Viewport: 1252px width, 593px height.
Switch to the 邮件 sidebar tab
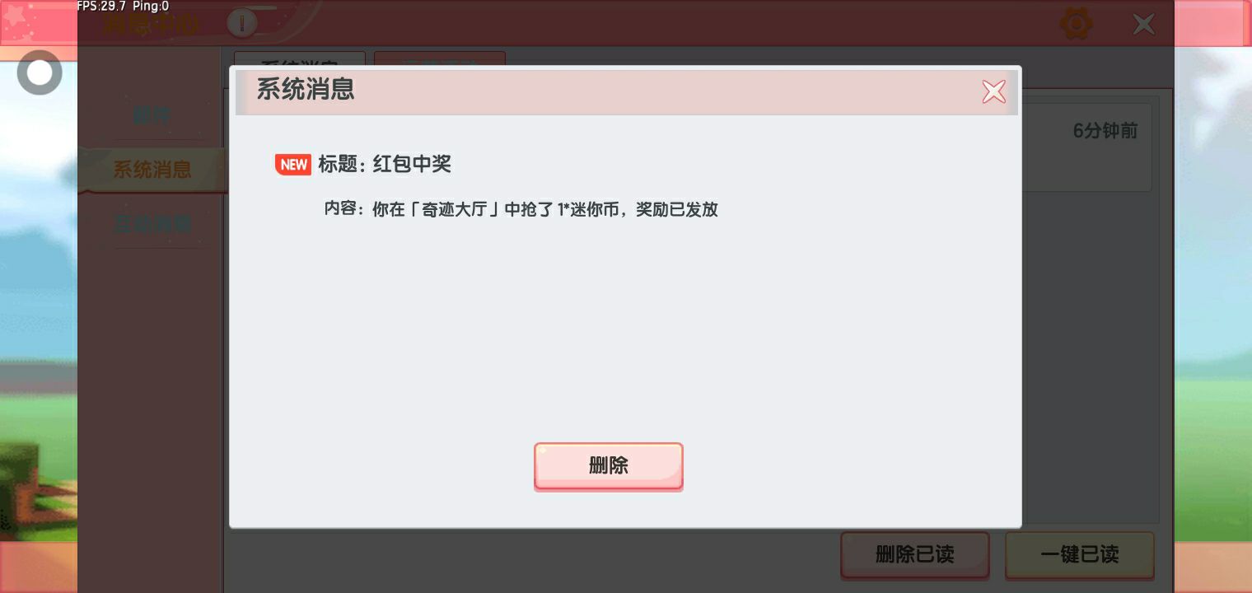pyautogui.click(x=152, y=115)
